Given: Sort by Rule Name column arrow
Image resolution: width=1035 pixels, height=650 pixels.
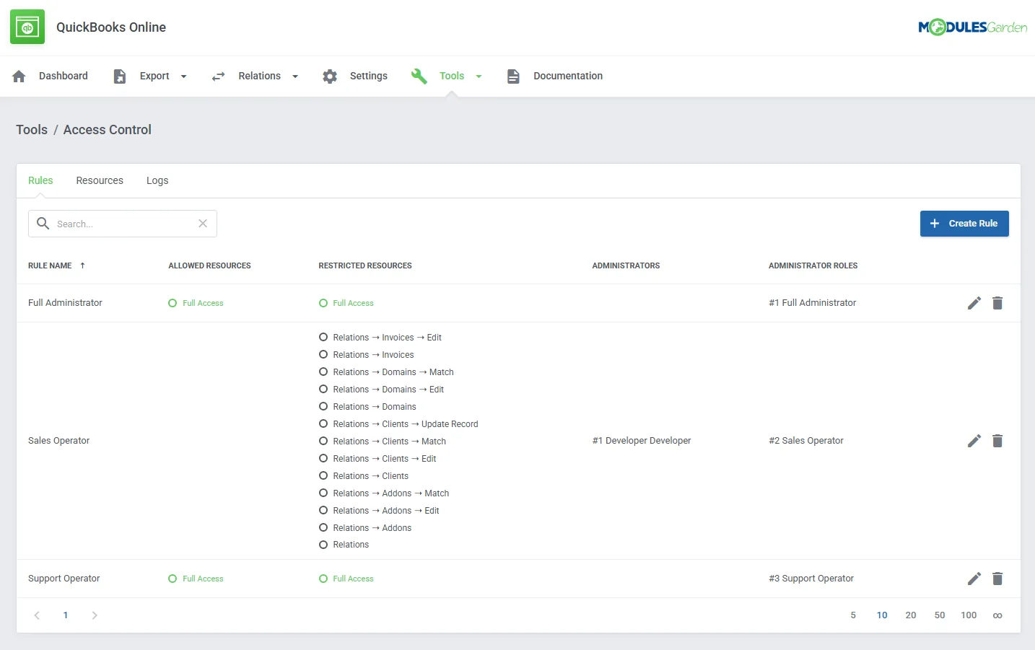Looking at the screenshot, I should (82, 265).
